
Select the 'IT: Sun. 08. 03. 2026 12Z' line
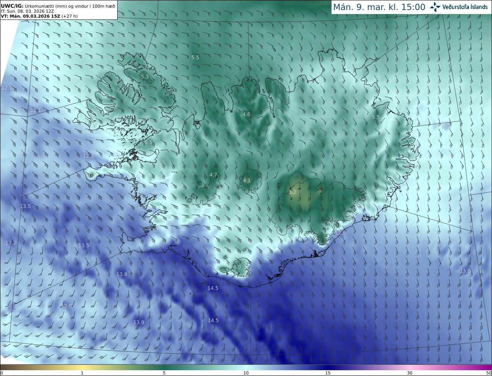27,11
